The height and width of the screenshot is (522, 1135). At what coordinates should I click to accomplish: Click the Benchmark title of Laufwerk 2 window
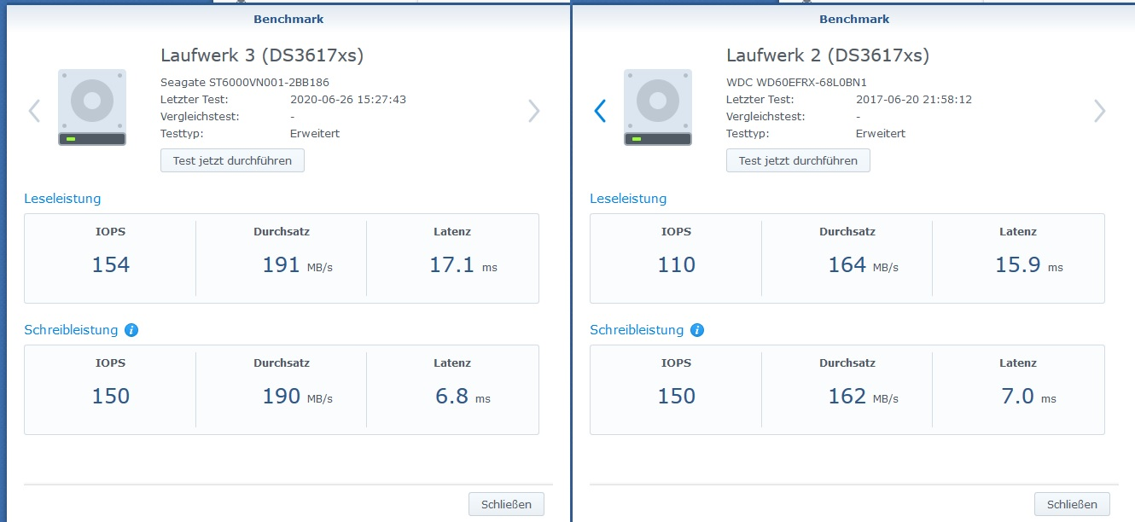854,19
